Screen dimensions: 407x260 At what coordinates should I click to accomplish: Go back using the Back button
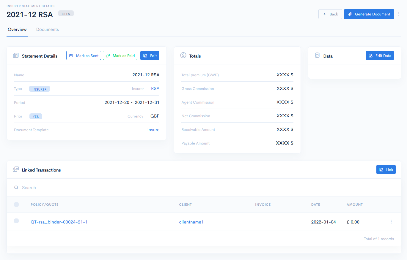tap(330, 14)
